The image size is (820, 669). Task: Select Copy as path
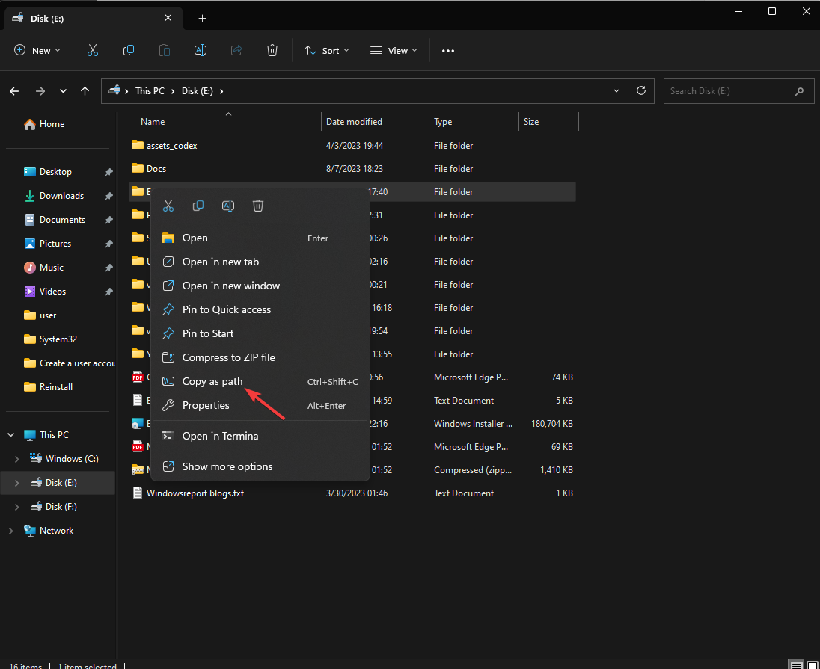260,381
